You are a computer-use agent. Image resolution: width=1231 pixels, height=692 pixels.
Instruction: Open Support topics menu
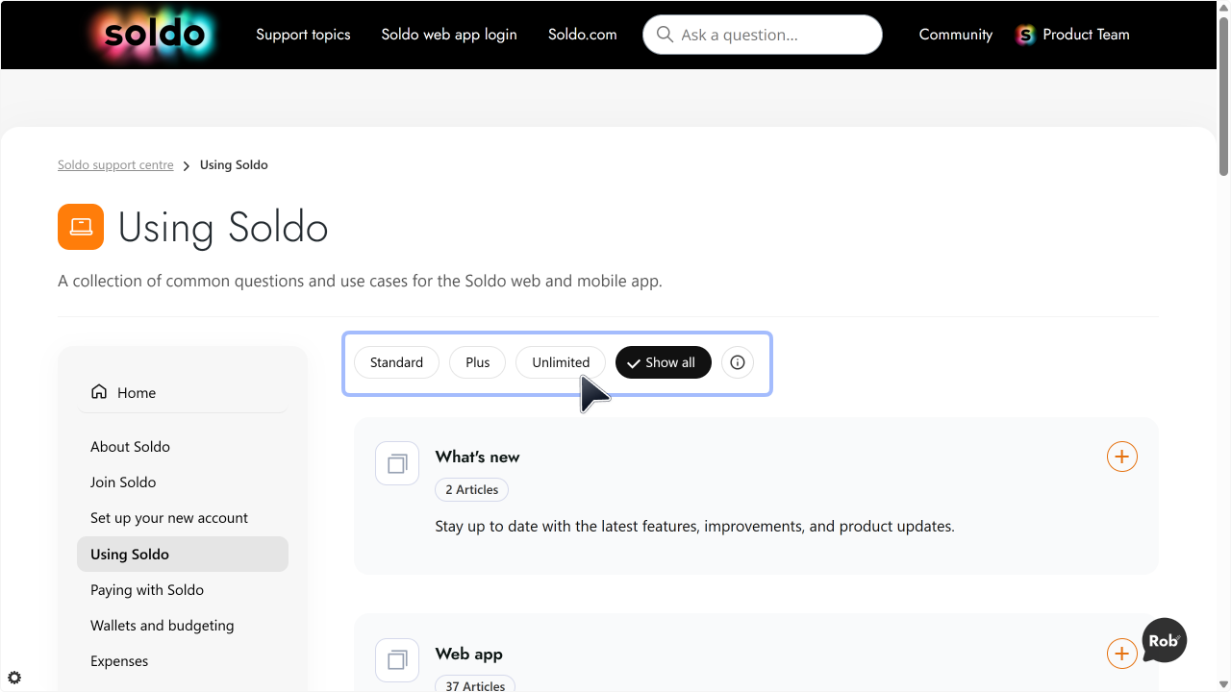tap(303, 35)
